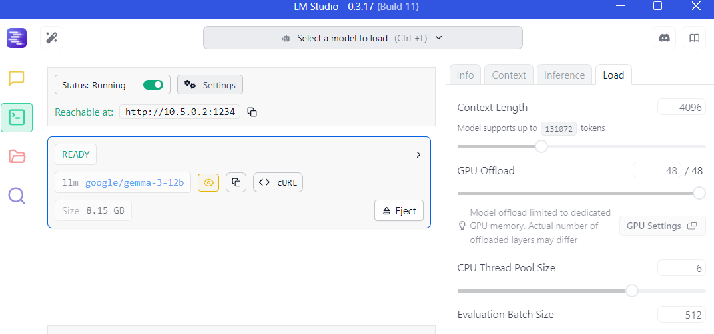Click the GPU Offload slider handle
The width and height of the screenshot is (714, 334).
click(x=699, y=193)
